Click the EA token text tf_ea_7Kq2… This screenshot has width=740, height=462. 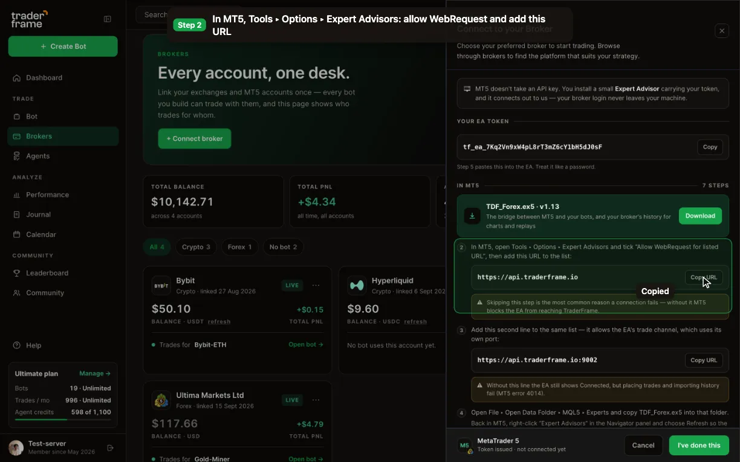point(533,147)
